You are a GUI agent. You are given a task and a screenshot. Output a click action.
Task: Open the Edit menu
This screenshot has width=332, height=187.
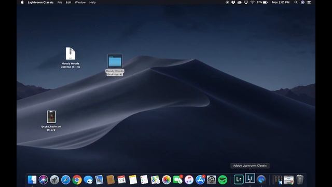pos(68,2)
